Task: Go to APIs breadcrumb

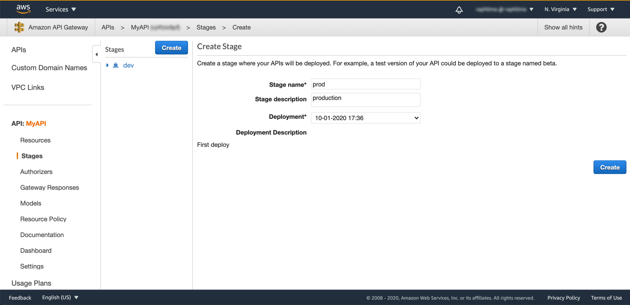Action: (108, 27)
